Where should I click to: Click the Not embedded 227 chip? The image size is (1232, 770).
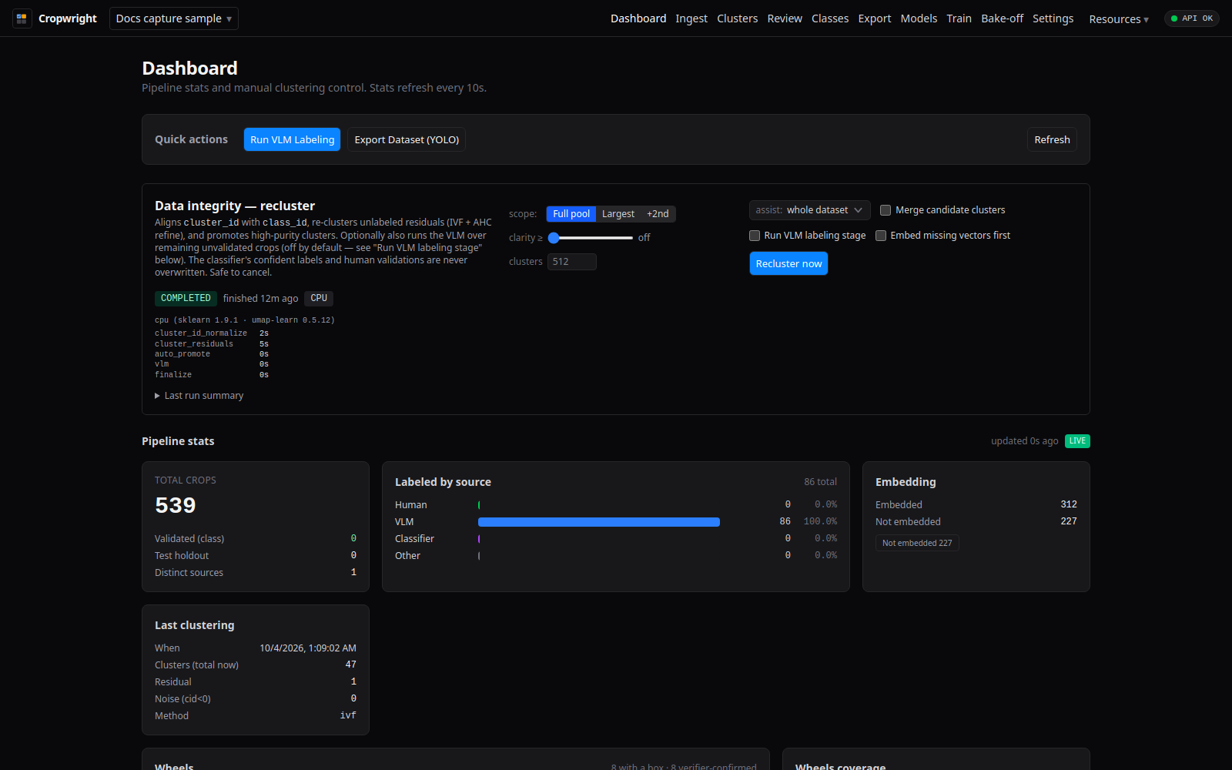click(917, 543)
